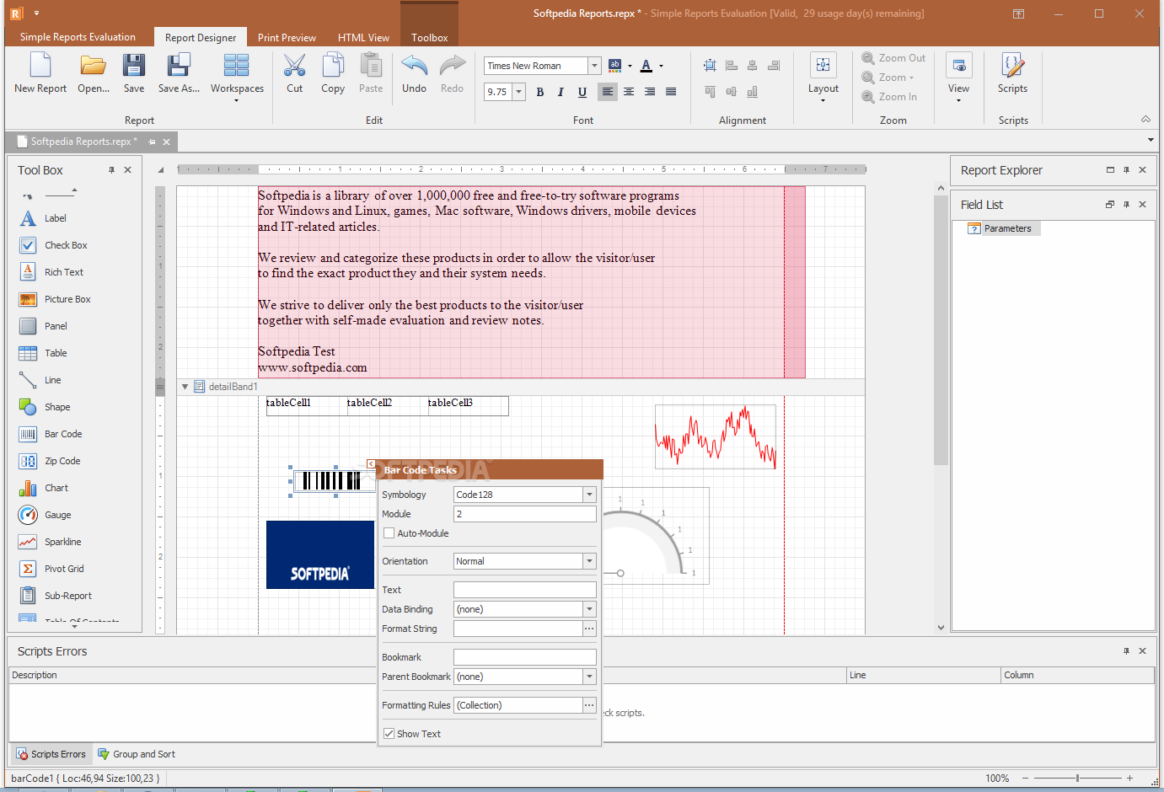Screen dimensions: 1164x792
Task: Uncheck the Show Text checkbox
Action: (x=389, y=734)
